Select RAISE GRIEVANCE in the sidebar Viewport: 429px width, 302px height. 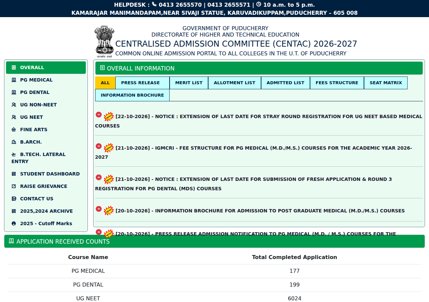(x=46, y=186)
